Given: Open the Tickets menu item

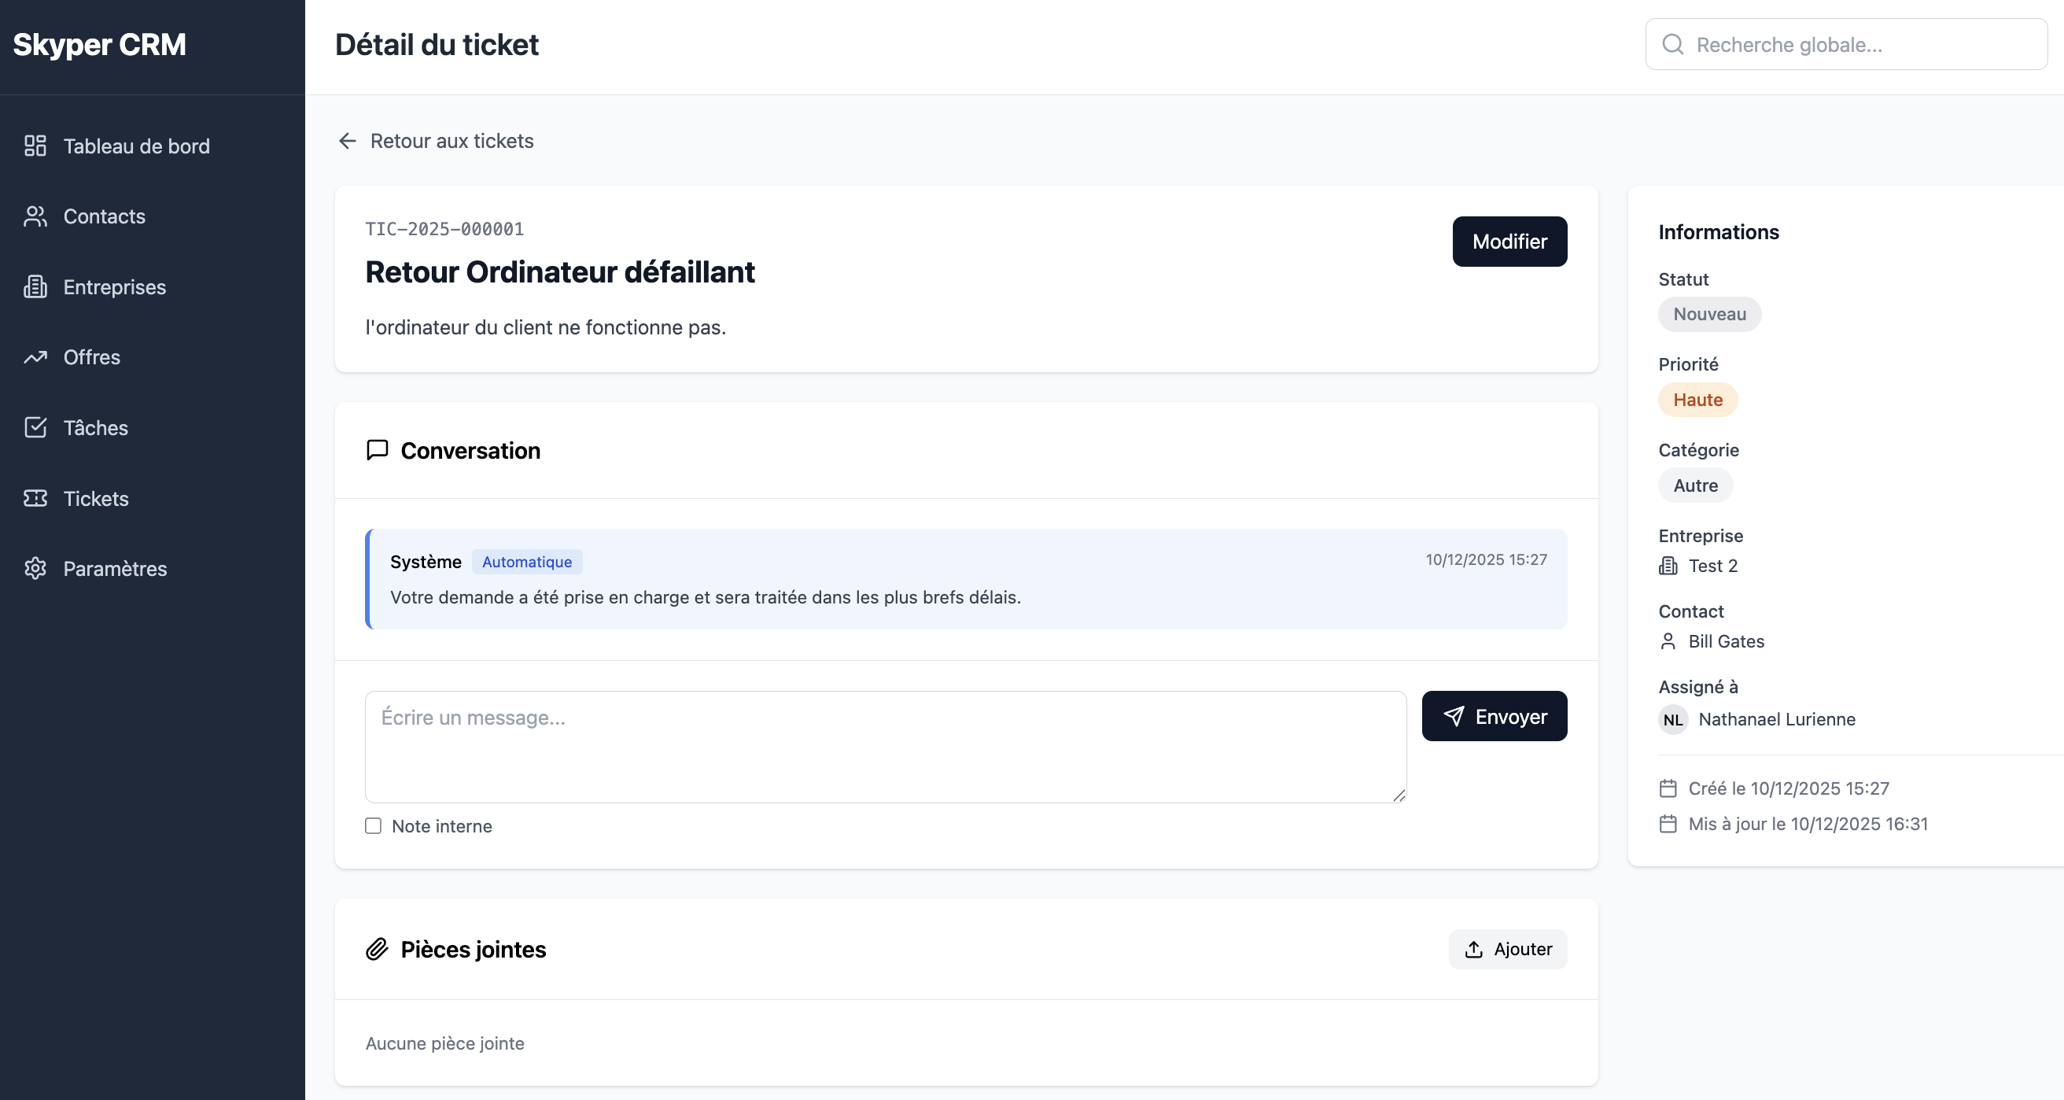Looking at the screenshot, I should (x=95, y=499).
